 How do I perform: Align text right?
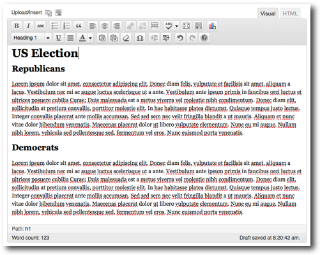116,26
